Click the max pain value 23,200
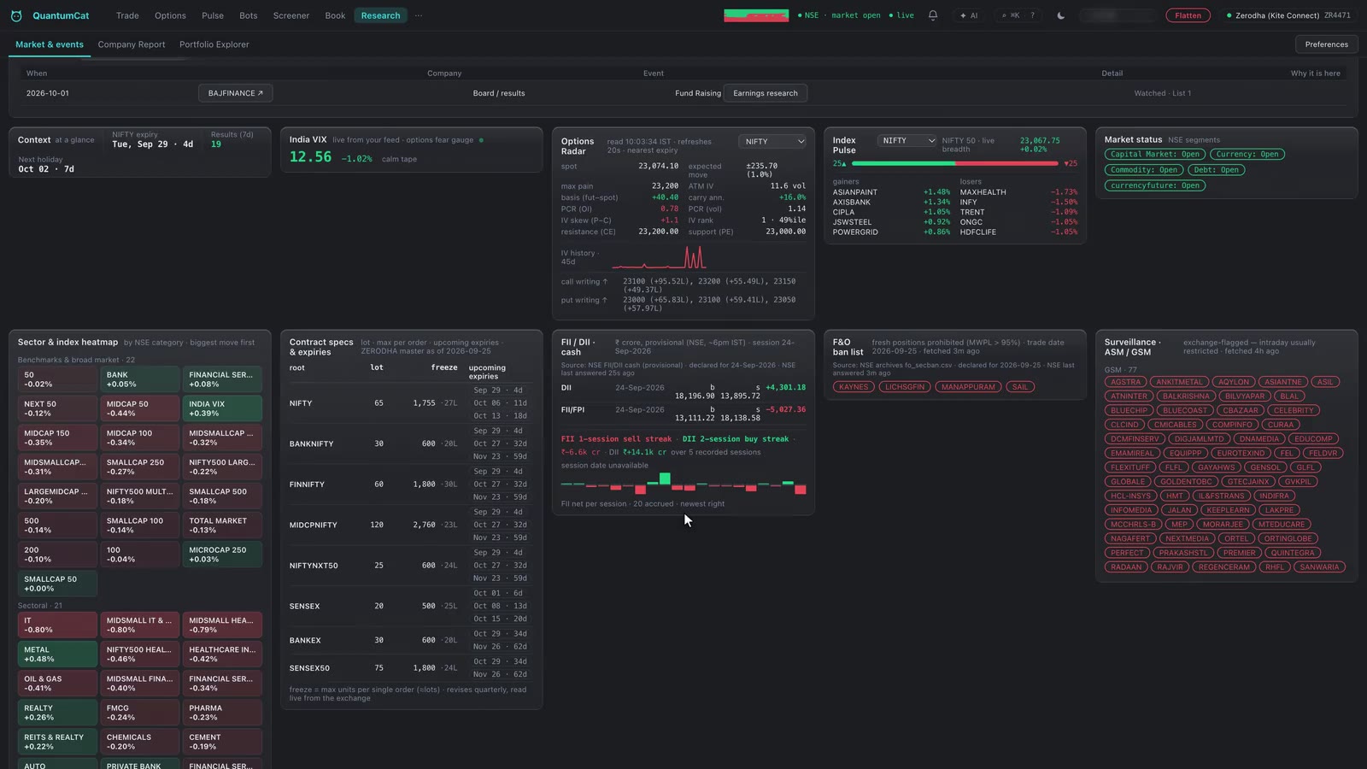Image resolution: width=1367 pixels, height=769 pixels. [665, 186]
